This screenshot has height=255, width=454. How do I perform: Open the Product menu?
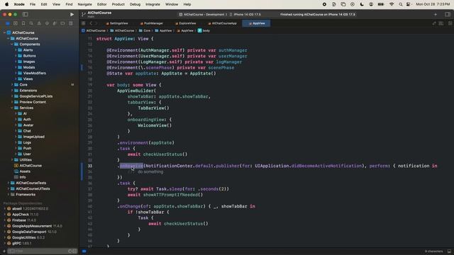point(118,4)
